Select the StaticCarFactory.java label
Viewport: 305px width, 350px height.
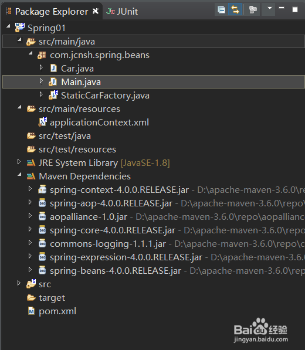pyautogui.click(x=105, y=96)
